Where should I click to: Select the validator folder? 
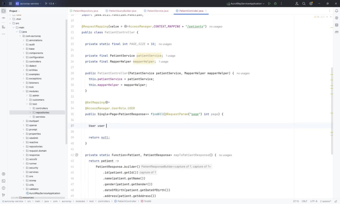click(x=32, y=189)
